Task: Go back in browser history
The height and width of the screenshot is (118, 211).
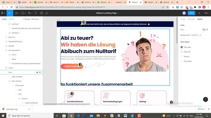Action: [3, 7]
